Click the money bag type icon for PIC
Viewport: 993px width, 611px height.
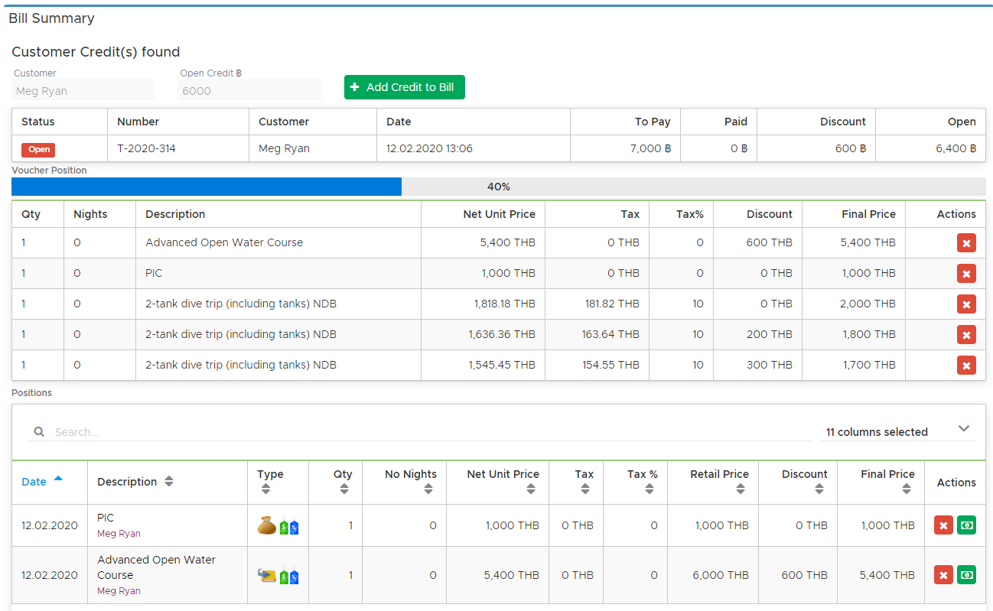click(x=266, y=525)
